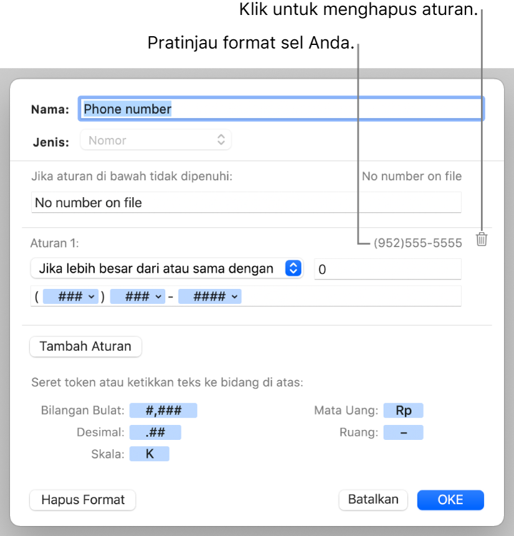Screen dimensions: 514x536
Task: Open the 'Jika lebih besar dari atau sama dengan' condition menu
Action: click(167, 268)
